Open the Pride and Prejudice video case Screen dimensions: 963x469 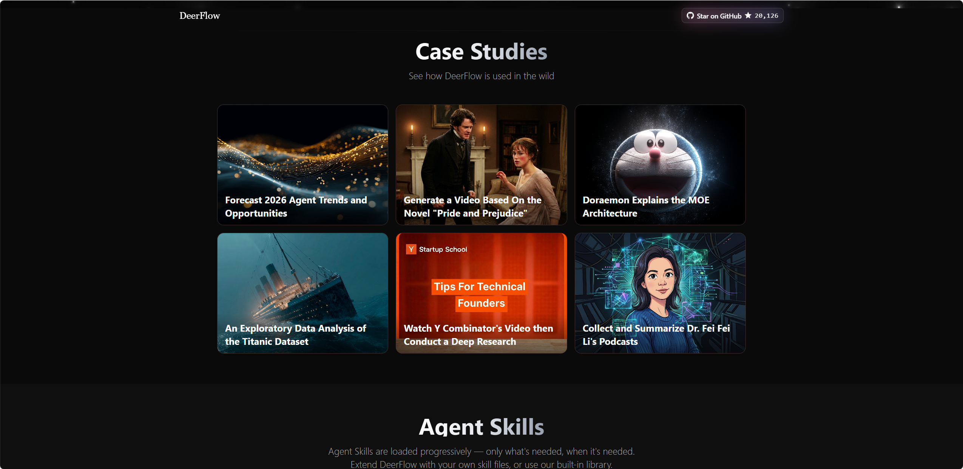tap(481, 165)
